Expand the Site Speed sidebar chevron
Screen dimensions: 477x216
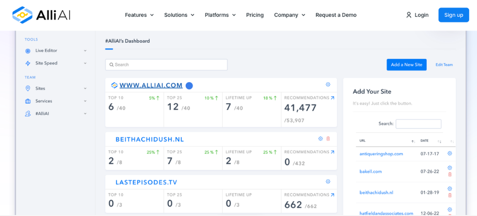coord(85,63)
